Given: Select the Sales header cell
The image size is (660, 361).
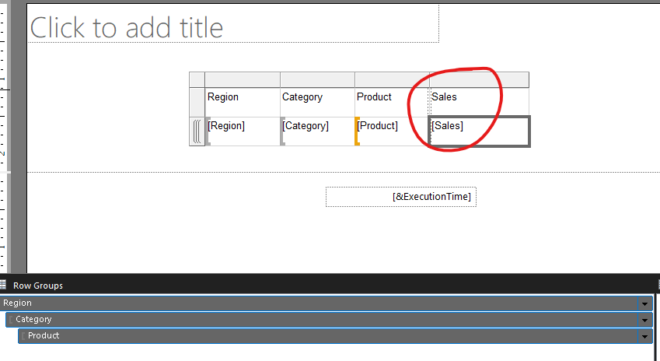Looking at the screenshot, I should point(479,103).
